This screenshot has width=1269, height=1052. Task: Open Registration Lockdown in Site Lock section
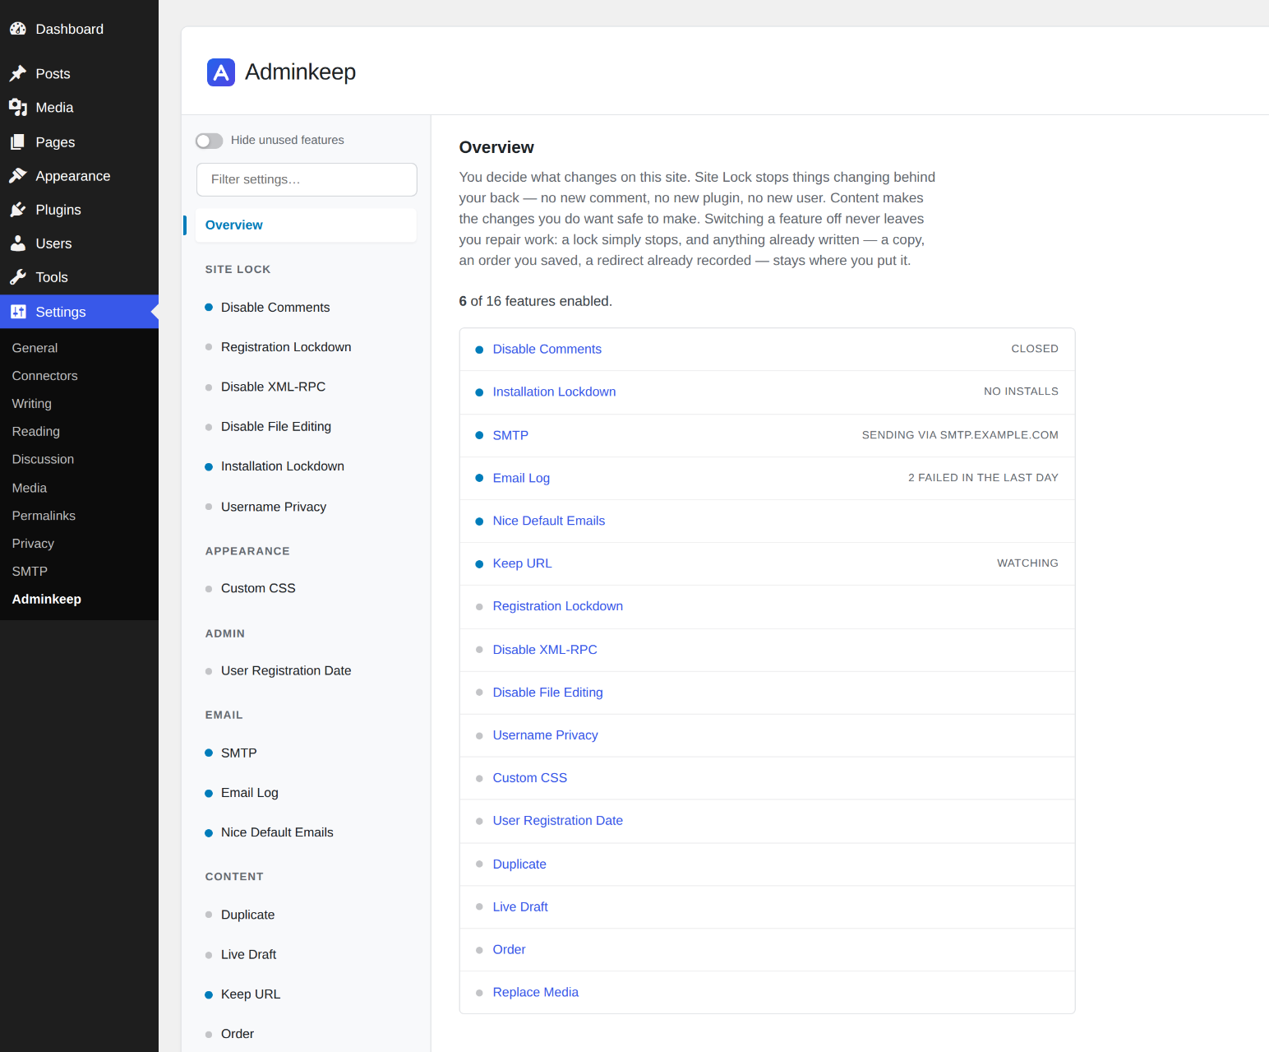[286, 347]
